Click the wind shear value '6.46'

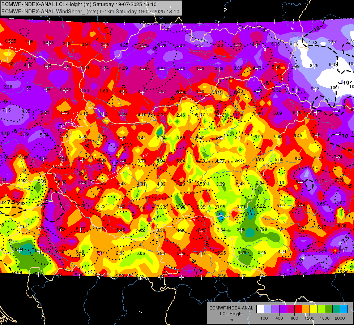[x=80, y=252]
